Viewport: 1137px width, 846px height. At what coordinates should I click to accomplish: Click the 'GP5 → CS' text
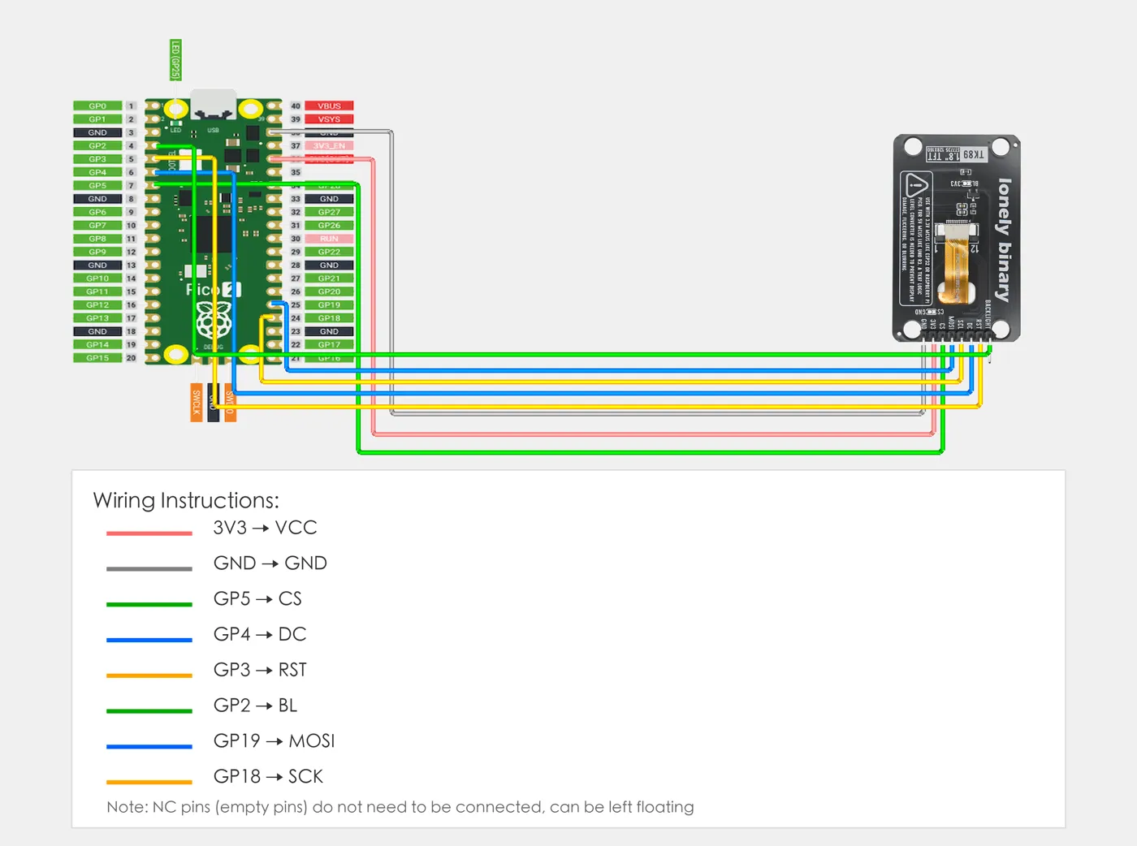(257, 598)
